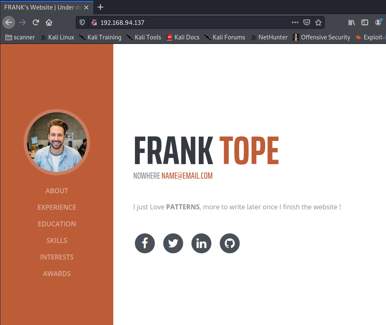Open a new browser tab

[100, 7]
